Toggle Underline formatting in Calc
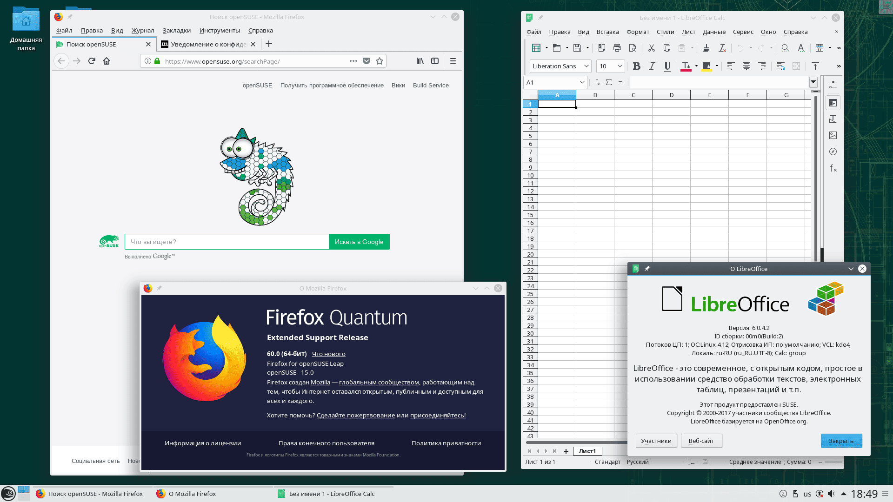Screen dimensions: 893x502 (x=667, y=66)
